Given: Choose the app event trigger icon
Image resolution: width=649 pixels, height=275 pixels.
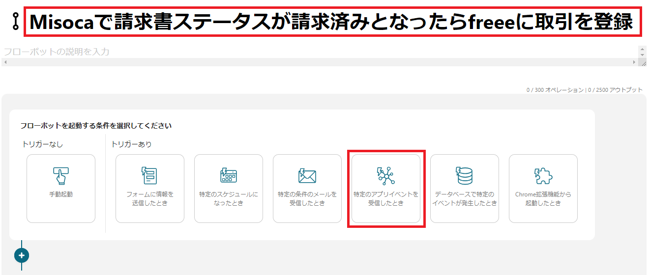Looking at the screenshot, I should point(385,175).
